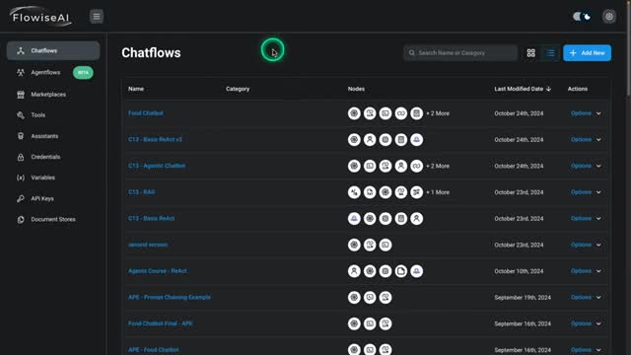Expand Options for APE - Prompt Chaining Example

pos(586,297)
